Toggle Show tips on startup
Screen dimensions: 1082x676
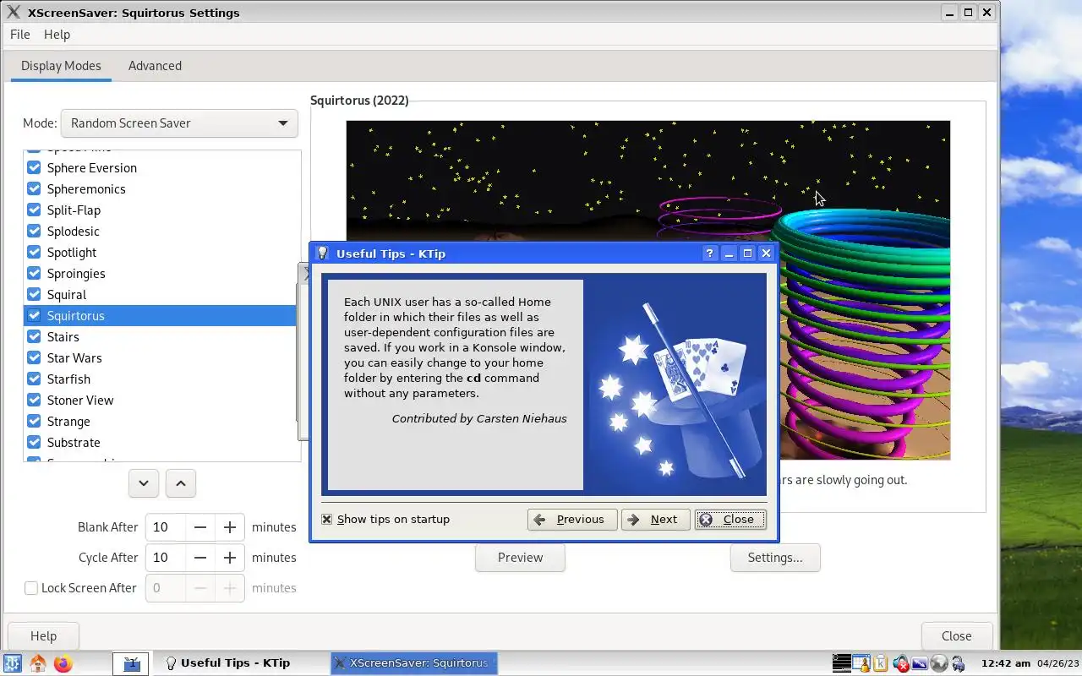(x=327, y=520)
